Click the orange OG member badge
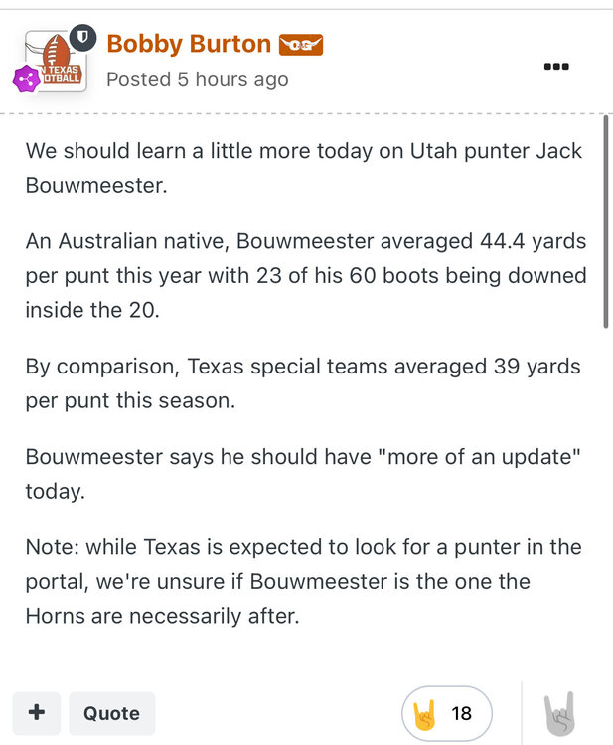The width and height of the screenshot is (613, 745). pos(301,45)
